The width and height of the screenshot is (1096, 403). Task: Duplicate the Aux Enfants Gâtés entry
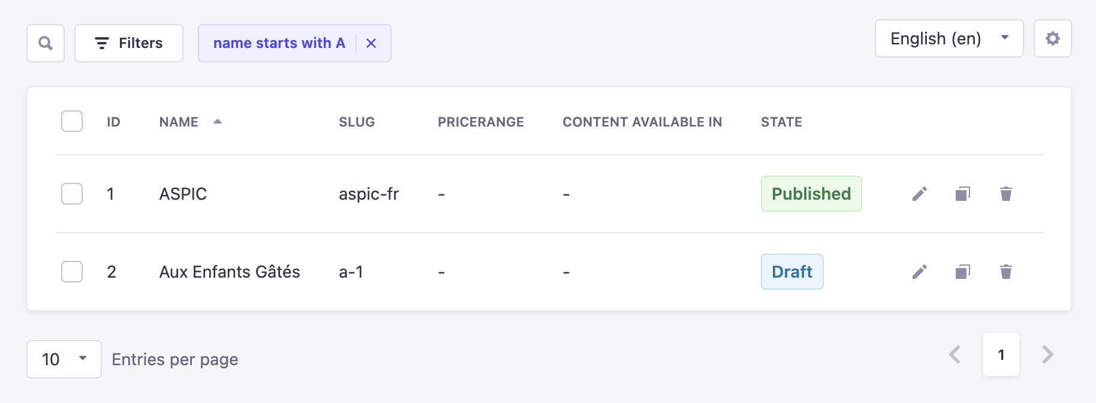click(962, 272)
